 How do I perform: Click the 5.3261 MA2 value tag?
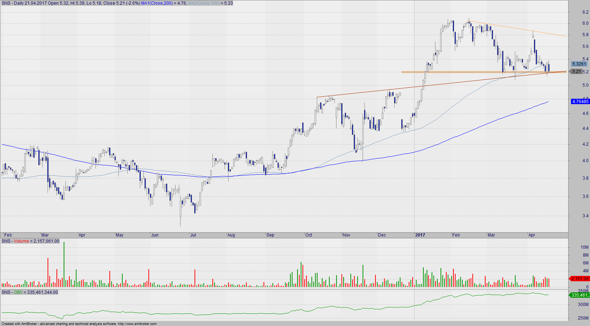tap(579, 64)
